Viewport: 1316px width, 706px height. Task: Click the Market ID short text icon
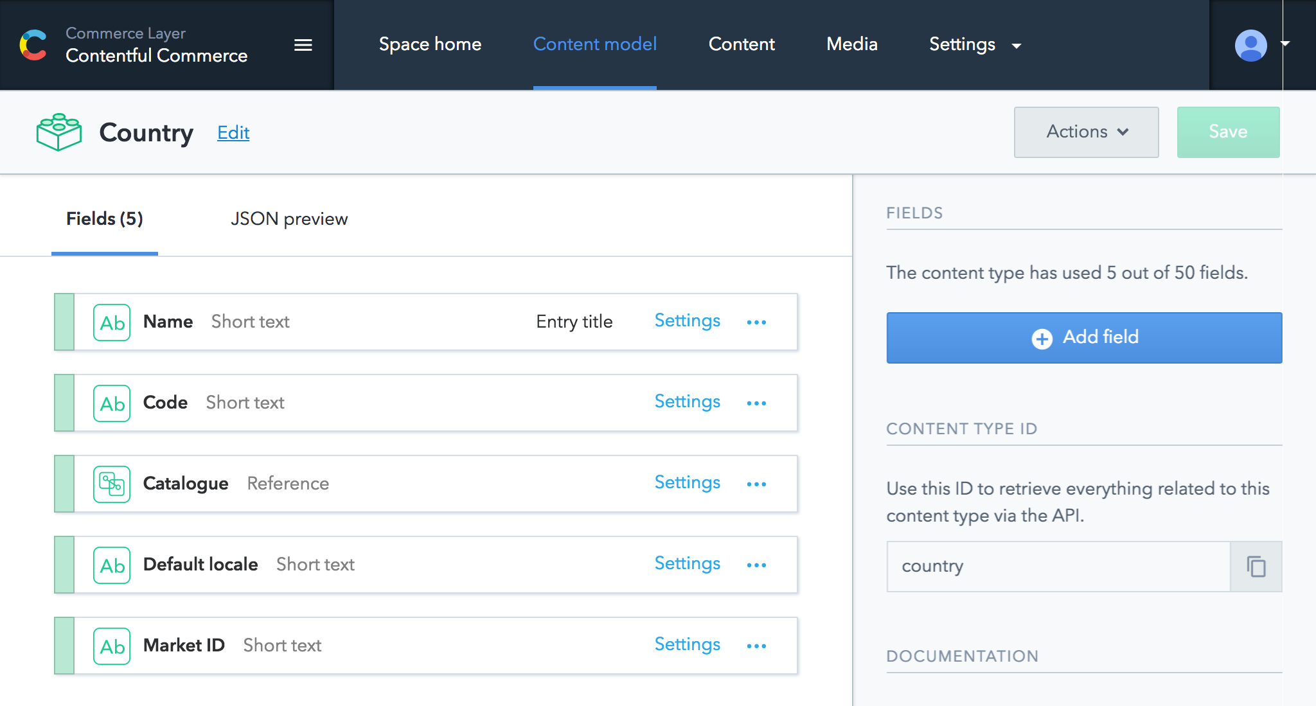coord(111,644)
